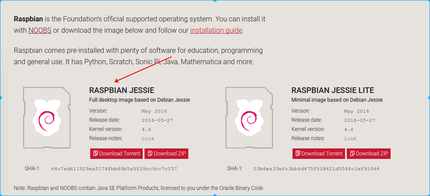Select SHA-1 hash 64c7ed611929ea5178fbb69b5a5f29cc9cc7c157

click(x=114, y=169)
